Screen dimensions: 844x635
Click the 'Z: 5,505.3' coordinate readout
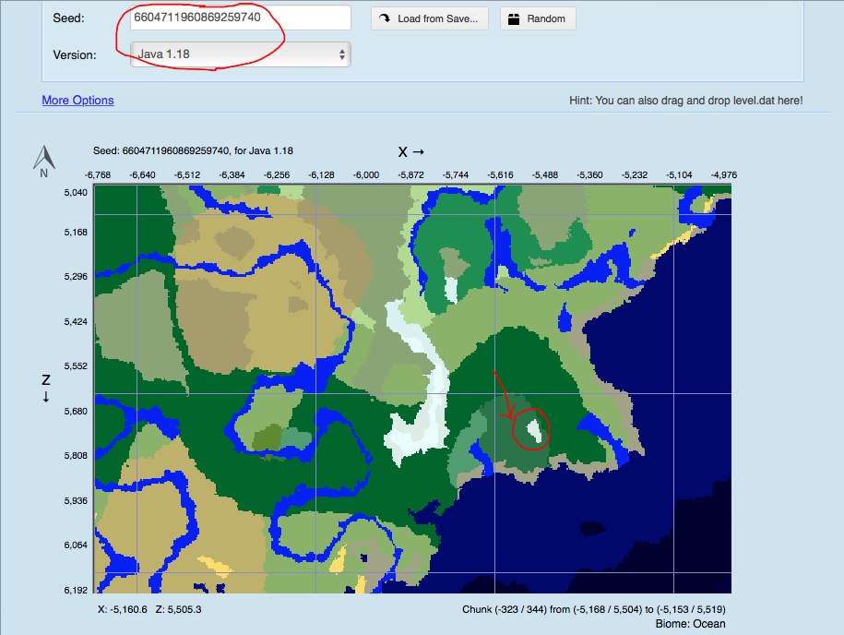point(178,609)
